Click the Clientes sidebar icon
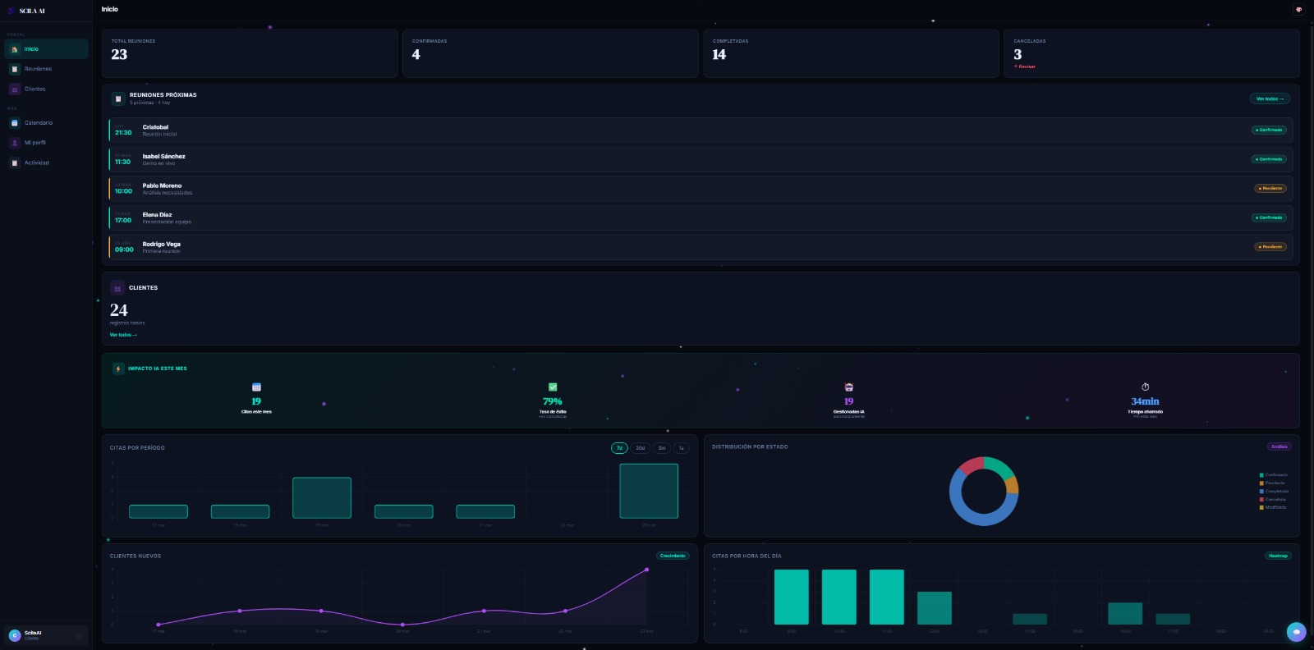The width and height of the screenshot is (1314, 650). (15, 89)
